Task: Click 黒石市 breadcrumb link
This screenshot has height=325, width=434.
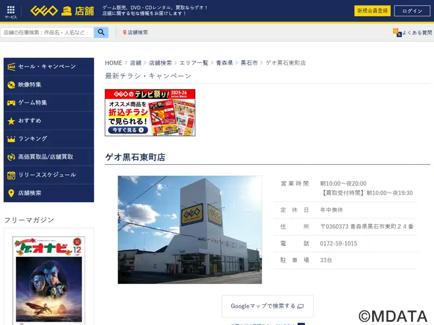Action: [x=249, y=63]
